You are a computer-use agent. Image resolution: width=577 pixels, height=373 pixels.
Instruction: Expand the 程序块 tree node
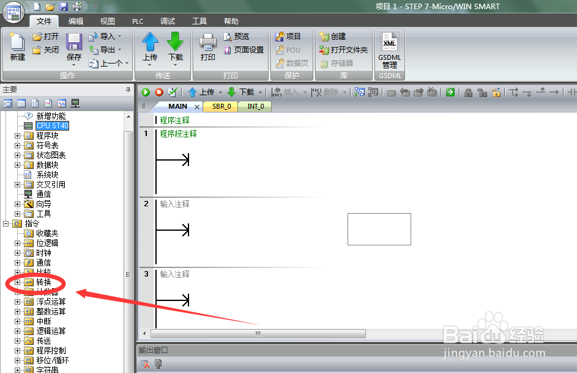tap(17, 136)
